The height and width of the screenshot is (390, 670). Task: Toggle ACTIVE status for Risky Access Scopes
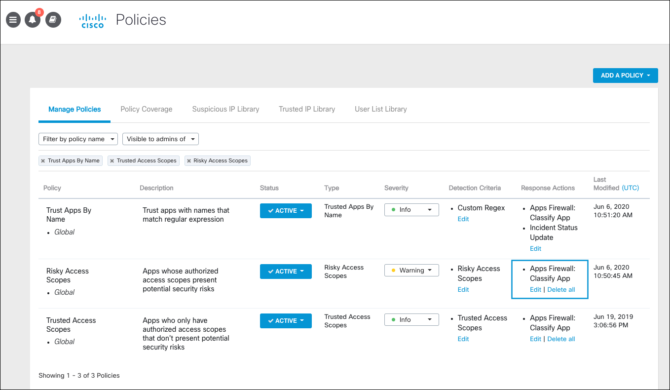click(286, 272)
